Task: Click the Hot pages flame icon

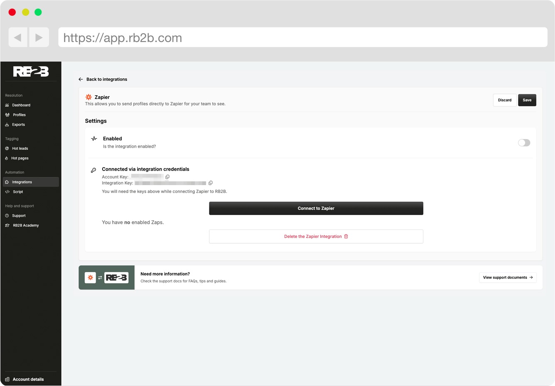Action: click(x=7, y=158)
